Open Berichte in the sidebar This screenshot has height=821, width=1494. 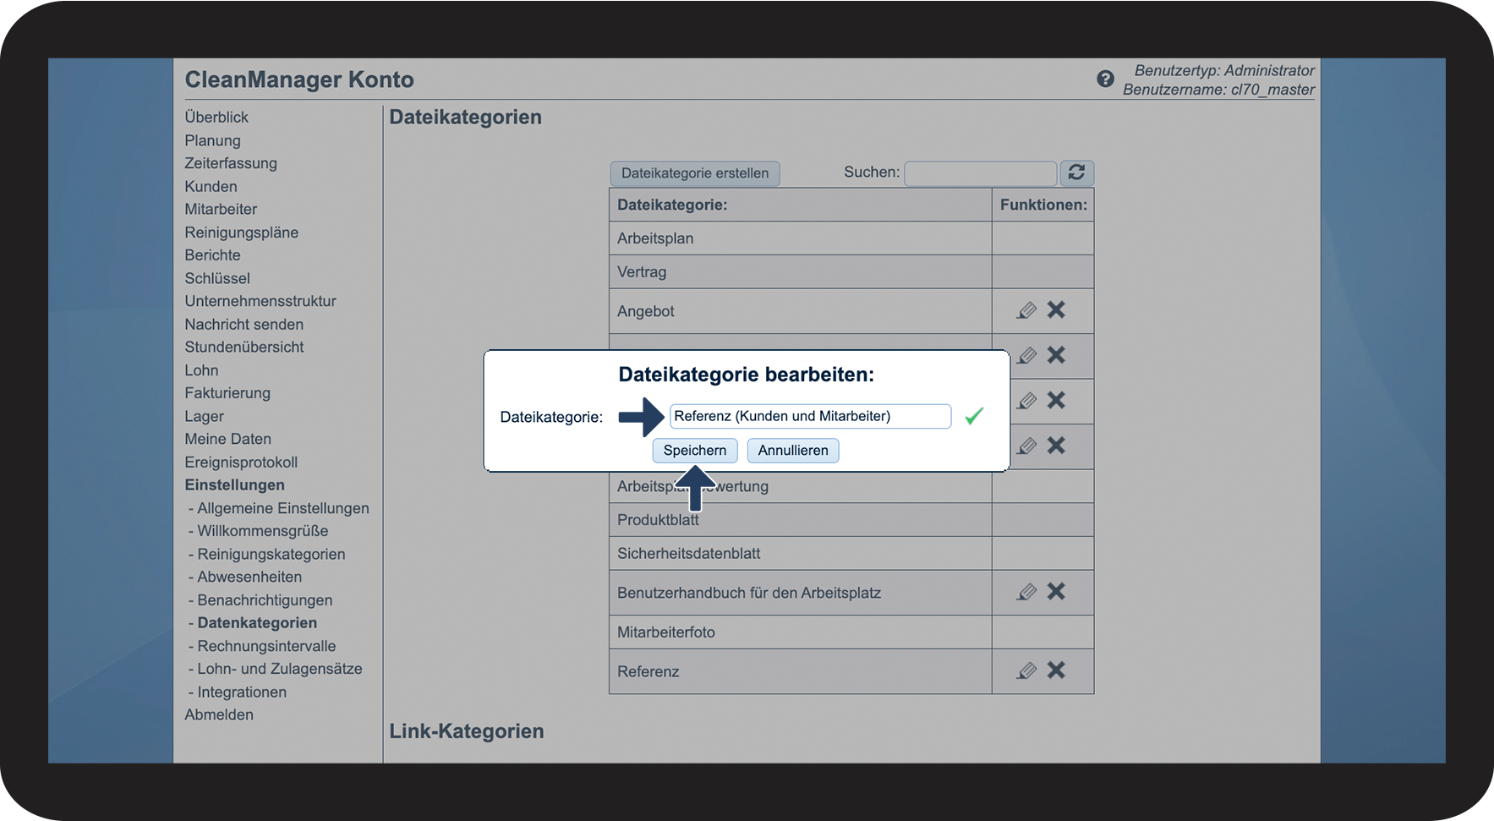(212, 255)
